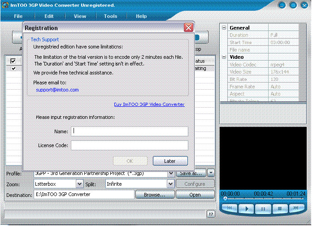Screen dimensions: 313x227
Task: Open the Tools menu
Action: (110, 16)
